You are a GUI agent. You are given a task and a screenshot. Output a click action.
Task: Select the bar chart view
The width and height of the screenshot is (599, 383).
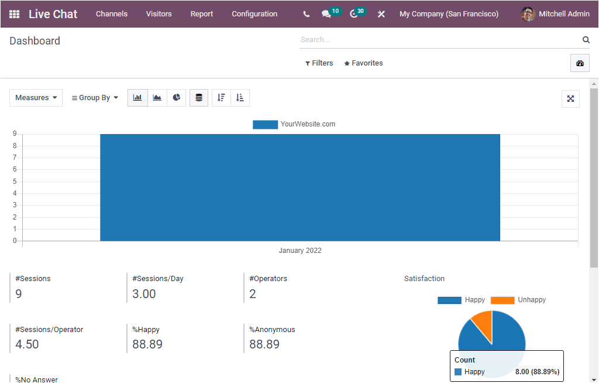137,97
